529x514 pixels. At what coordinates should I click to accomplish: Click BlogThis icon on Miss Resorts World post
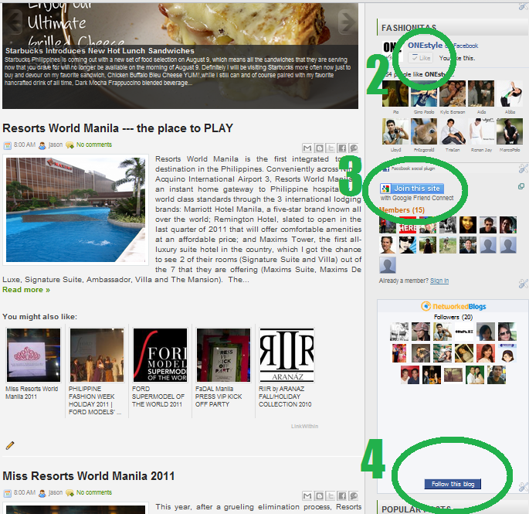click(x=319, y=495)
